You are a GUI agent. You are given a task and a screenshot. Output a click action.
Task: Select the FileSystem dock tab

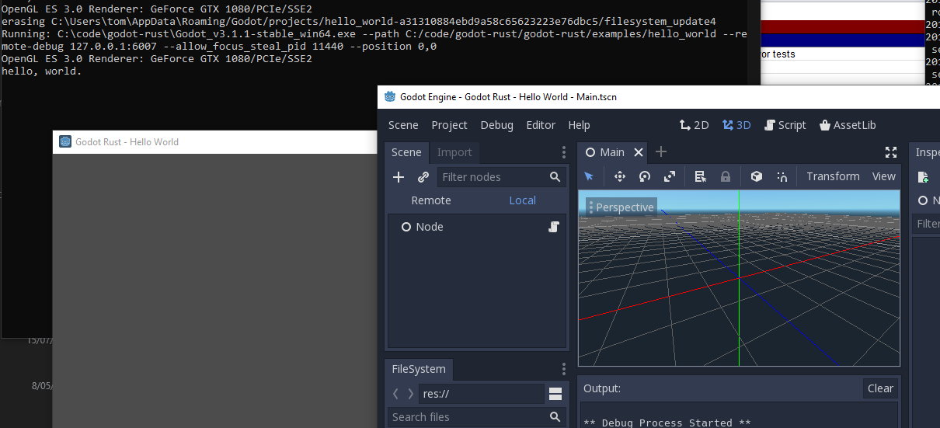pyautogui.click(x=419, y=369)
